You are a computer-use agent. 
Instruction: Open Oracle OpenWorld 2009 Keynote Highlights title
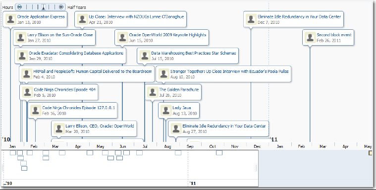click(x=167, y=35)
